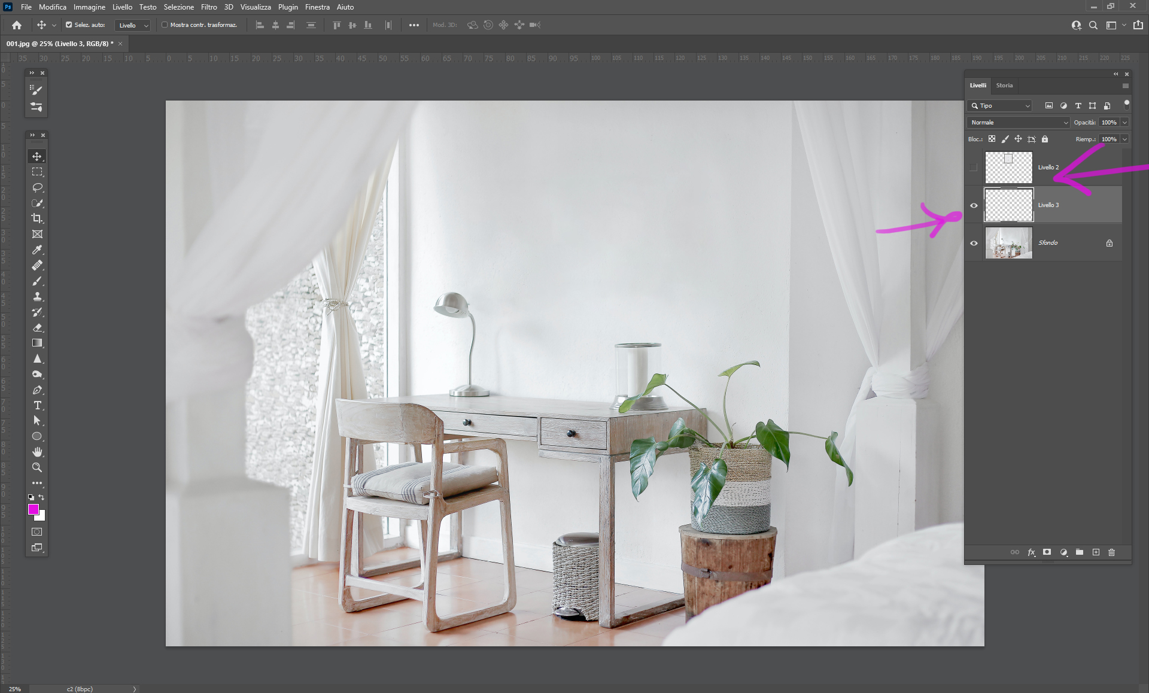Select the Livello 2 layer thumbnail
The height and width of the screenshot is (693, 1149).
(1008, 168)
